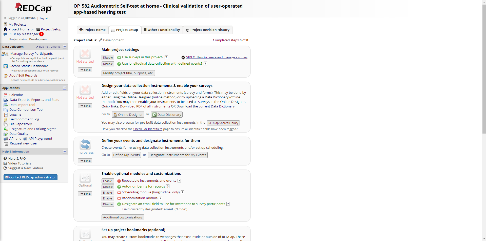Click the Data Quality icon

[x=6, y=134]
